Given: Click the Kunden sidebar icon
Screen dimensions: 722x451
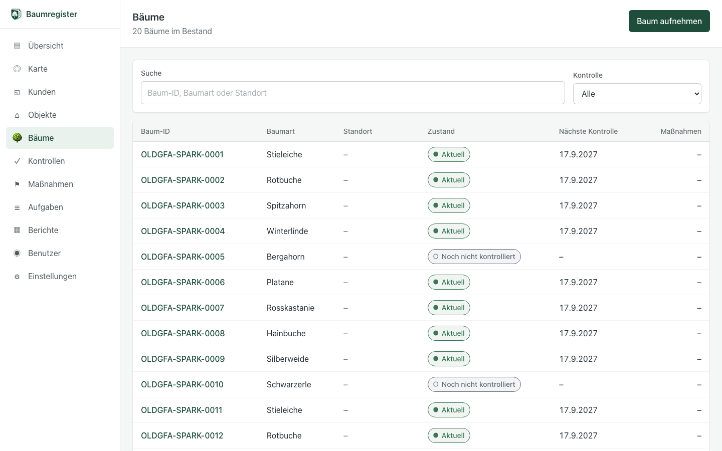Looking at the screenshot, I should pos(17,92).
